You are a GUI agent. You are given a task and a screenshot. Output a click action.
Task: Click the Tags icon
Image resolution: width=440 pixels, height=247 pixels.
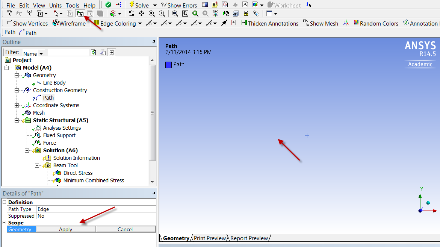(x=256, y=14)
